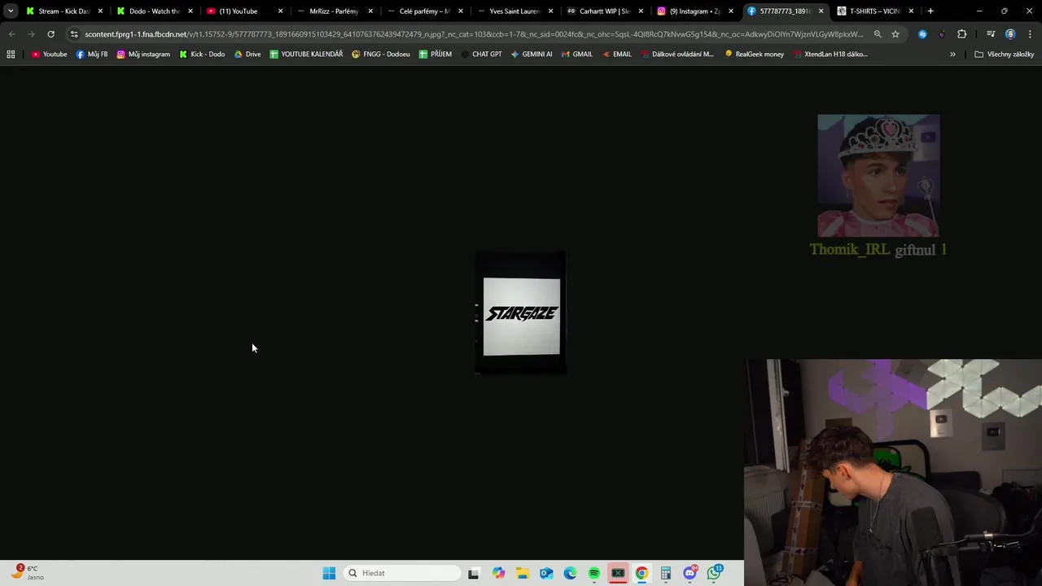Open the XtendLan H18 bookmark
The height and width of the screenshot is (586, 1042).
(x=830, y=55)
